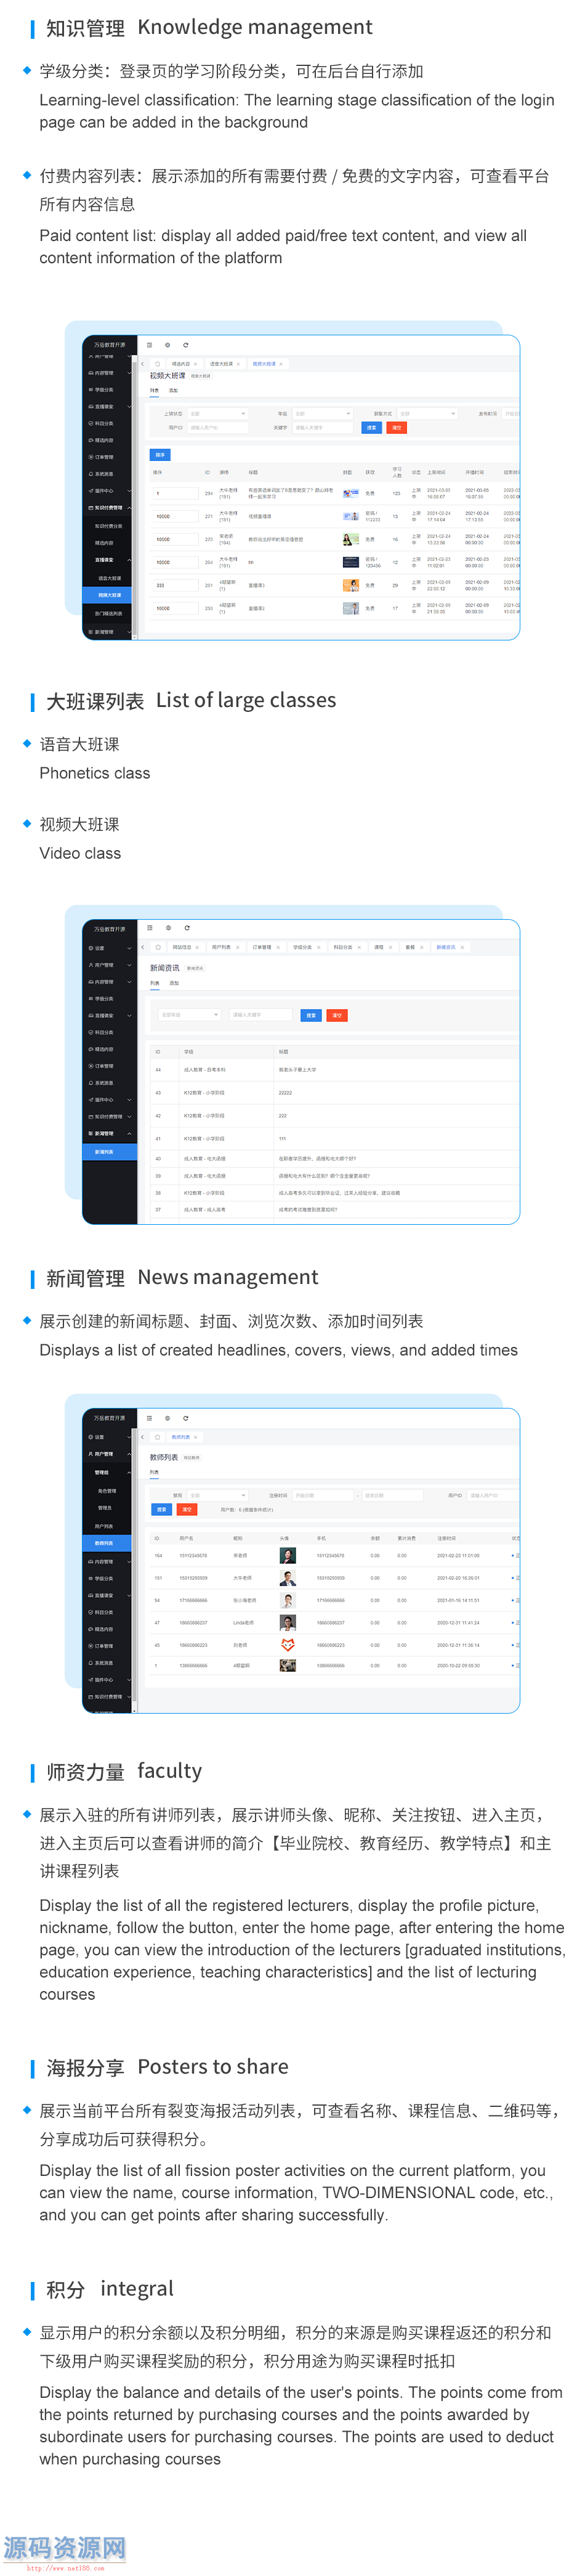Viewport: 585px width, 2576px height.
Task: Click refresh icon in teacher list screenshot toolbar
Action: pos(186,1418)
